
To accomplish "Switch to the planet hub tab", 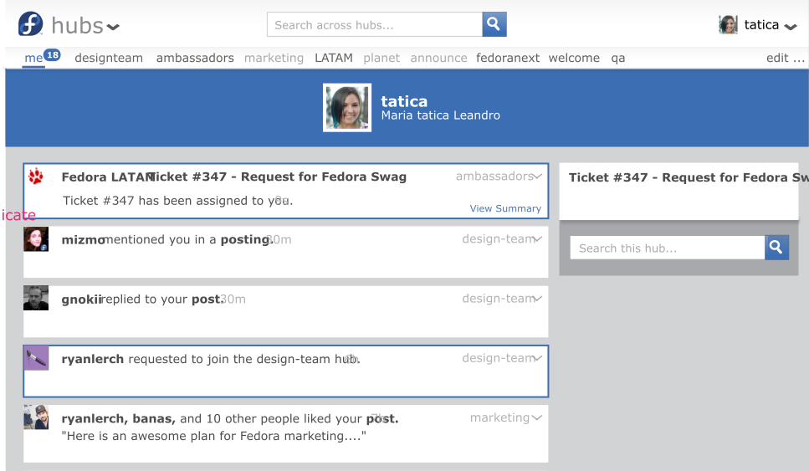I will pyautogui.click(x=381, y=58).
